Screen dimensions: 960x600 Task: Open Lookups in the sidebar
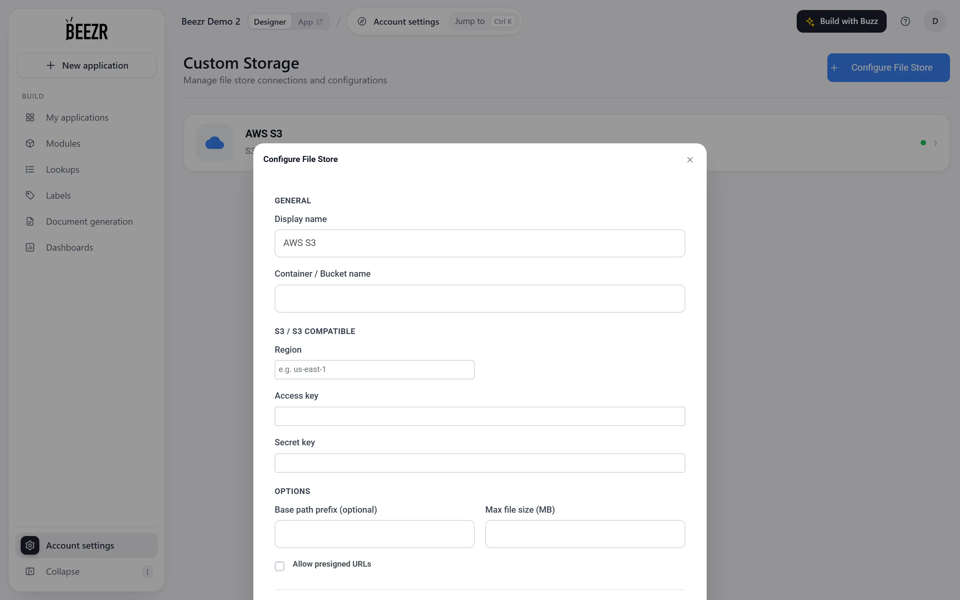[86, 169]
